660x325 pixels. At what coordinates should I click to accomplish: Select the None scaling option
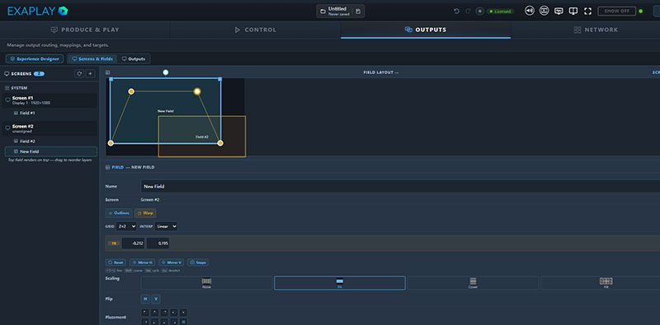coord(206,283)
